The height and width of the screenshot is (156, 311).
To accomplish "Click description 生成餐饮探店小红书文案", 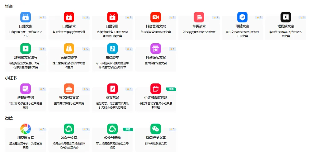I will [69, 103].
